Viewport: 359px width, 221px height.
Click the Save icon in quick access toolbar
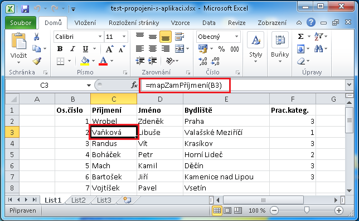click(x=25, y=9)
